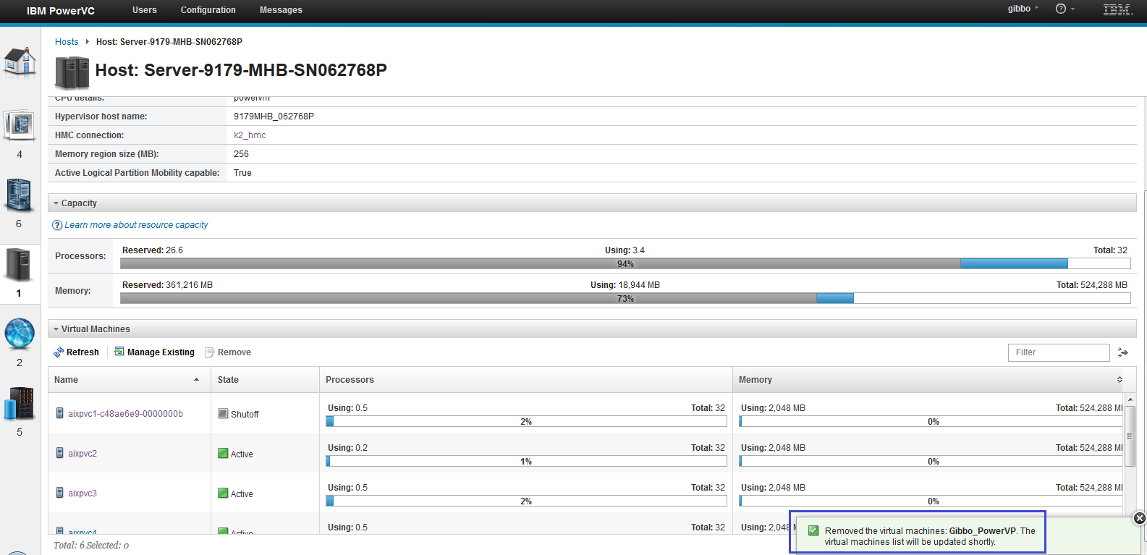Toggle the Memory column sort arrows
This screenshot has height=555, width=1147.
[x=1120, y=380]
